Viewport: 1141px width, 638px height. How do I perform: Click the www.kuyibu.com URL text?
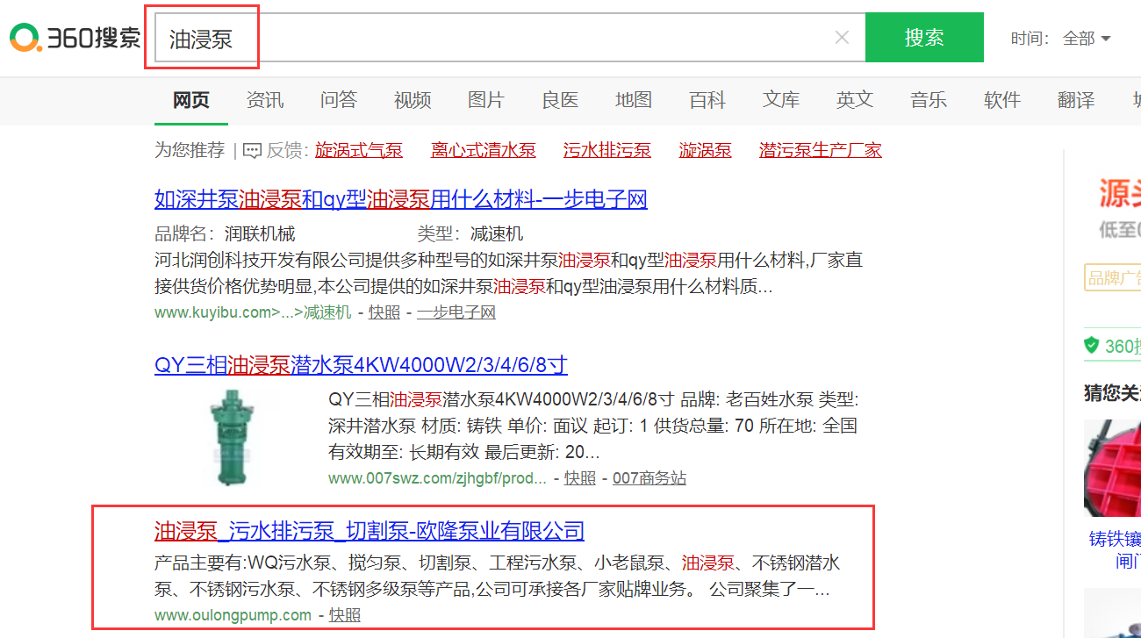click(x=253, y=312)
